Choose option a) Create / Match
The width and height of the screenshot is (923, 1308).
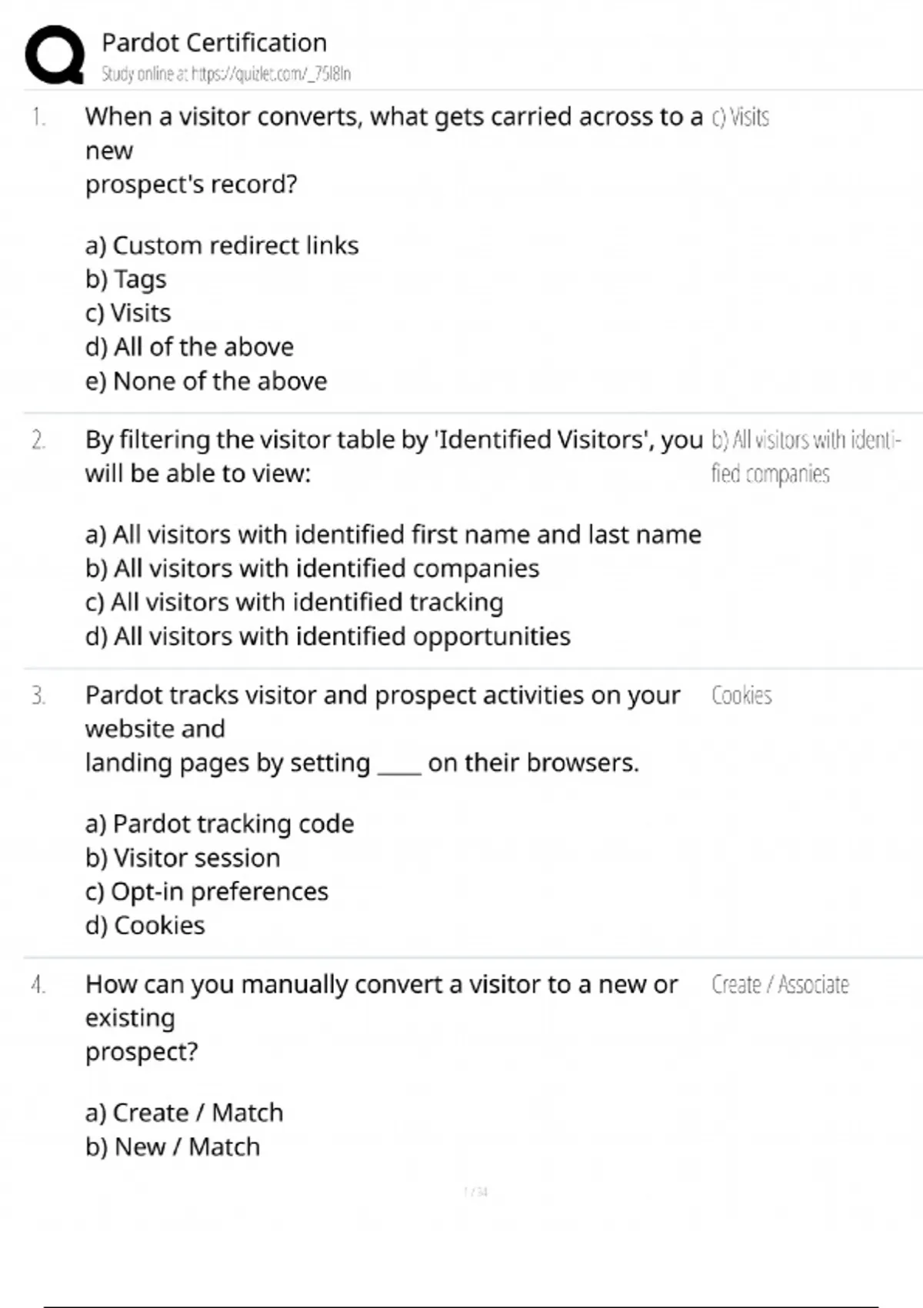tap(184, 1113)
